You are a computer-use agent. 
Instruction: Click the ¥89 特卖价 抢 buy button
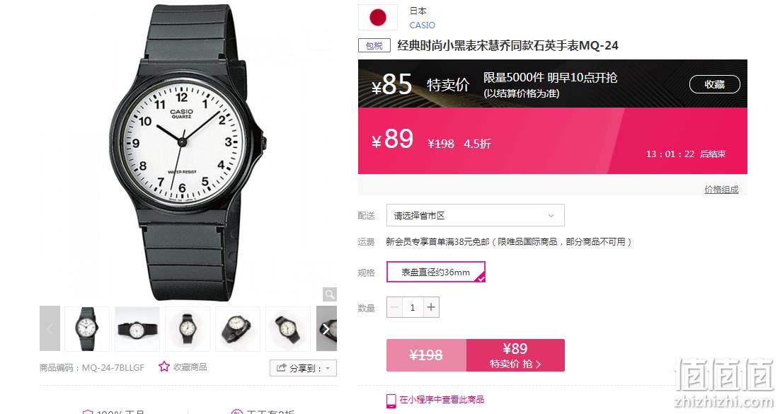coord(515,355)
